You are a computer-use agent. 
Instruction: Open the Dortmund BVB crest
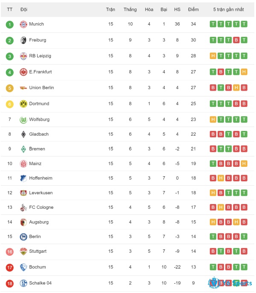[x=23, y=104]
